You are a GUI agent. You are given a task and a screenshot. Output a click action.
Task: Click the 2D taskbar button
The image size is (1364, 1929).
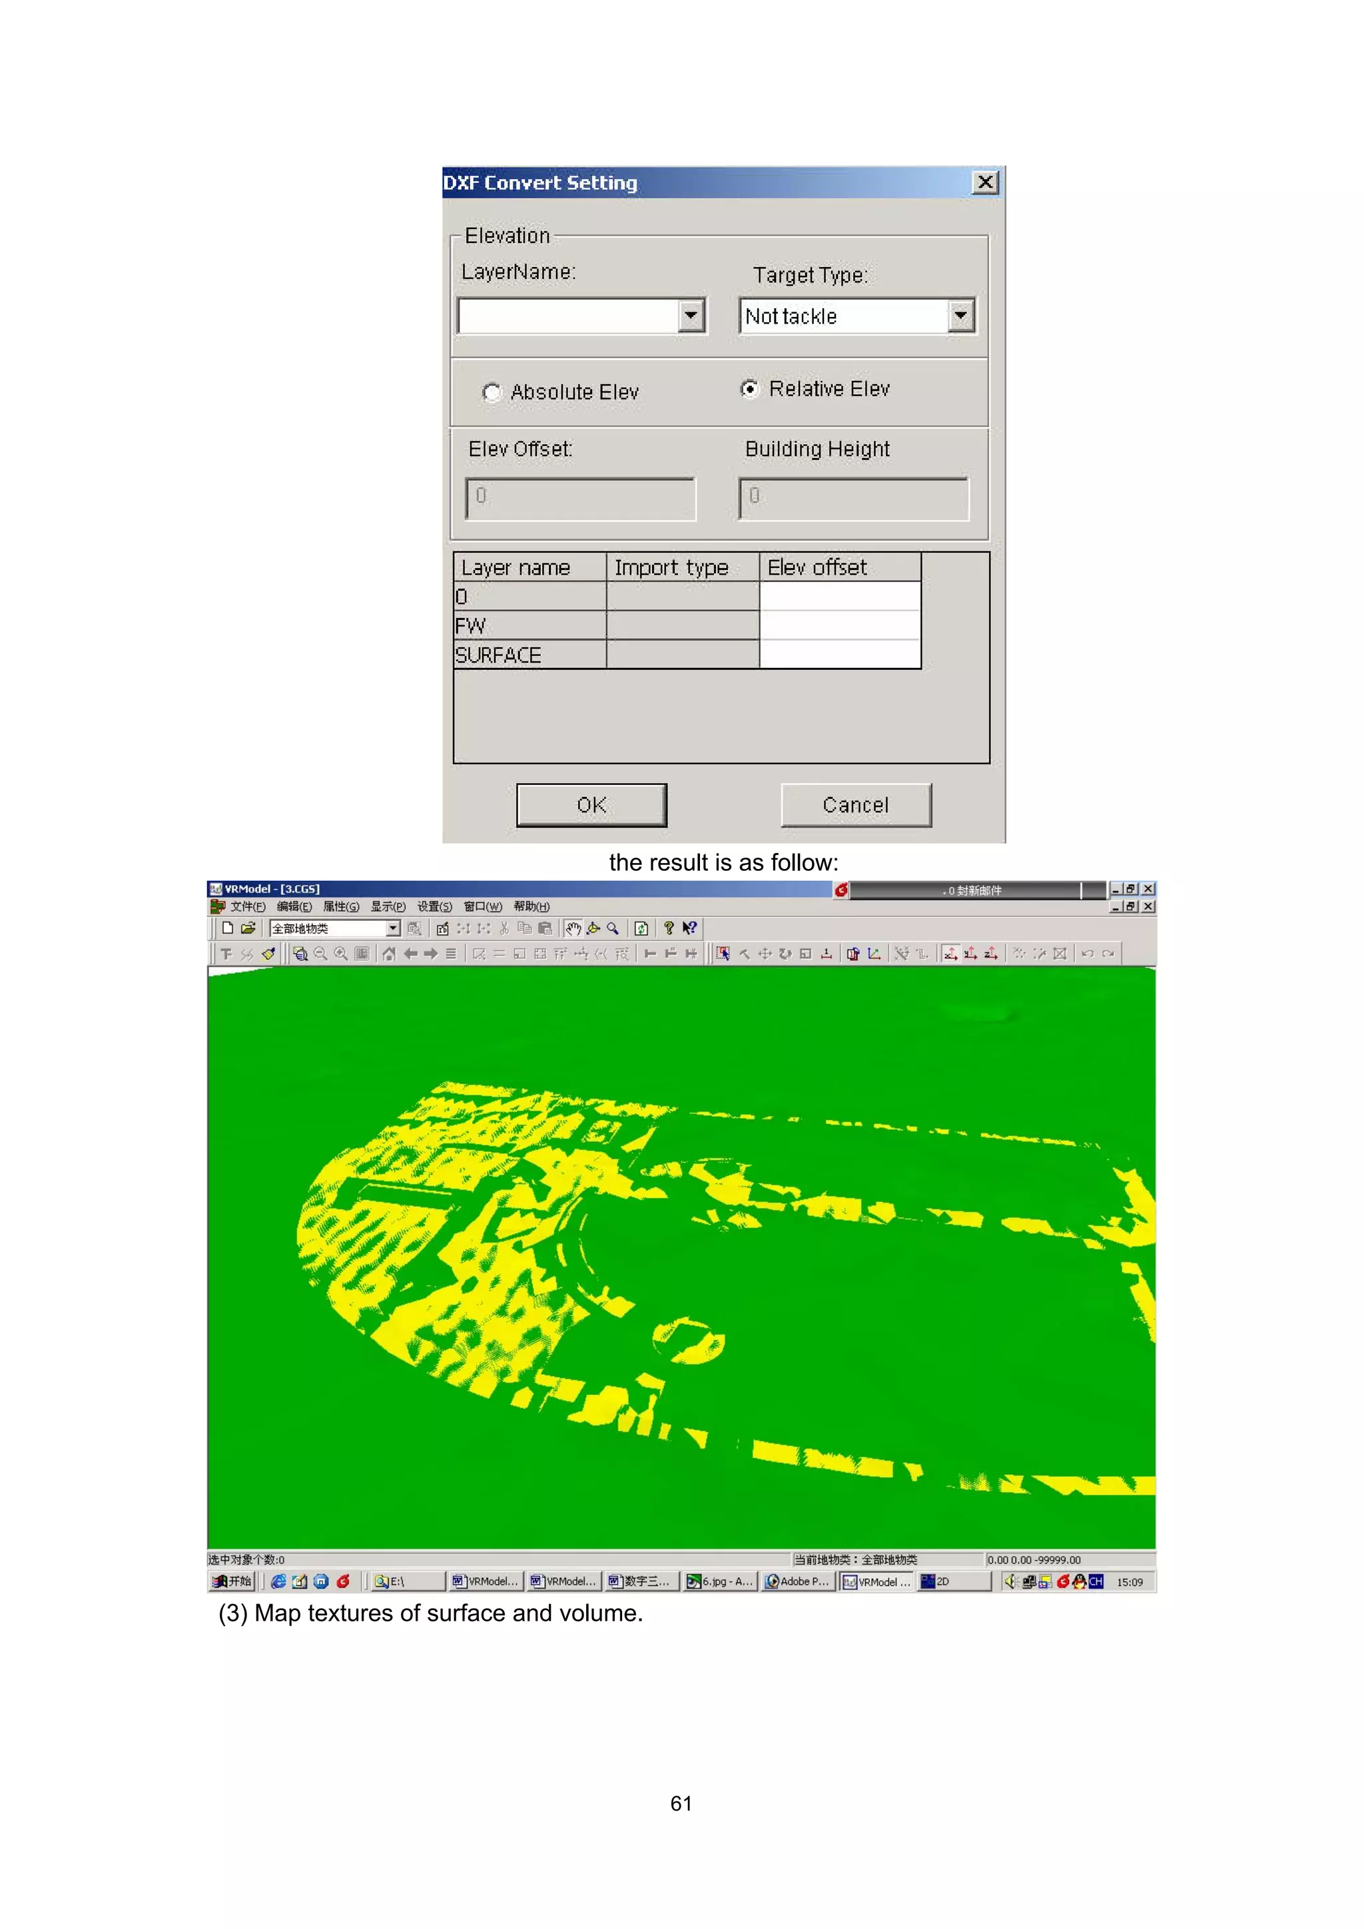pyautogui.click(x=954, y=1582)
